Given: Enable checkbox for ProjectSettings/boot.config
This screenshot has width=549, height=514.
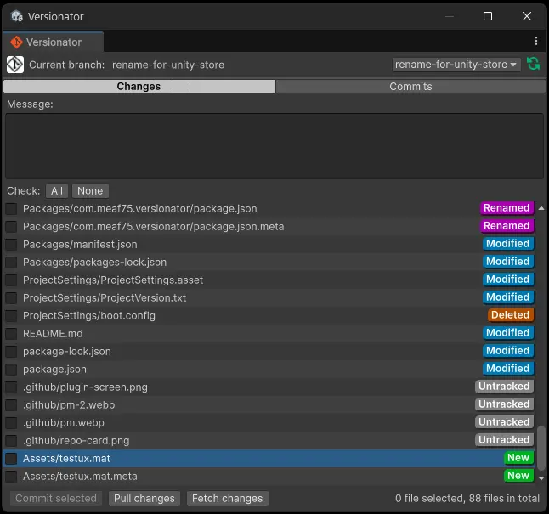Looking at the screenshot, I should (12, 316).
